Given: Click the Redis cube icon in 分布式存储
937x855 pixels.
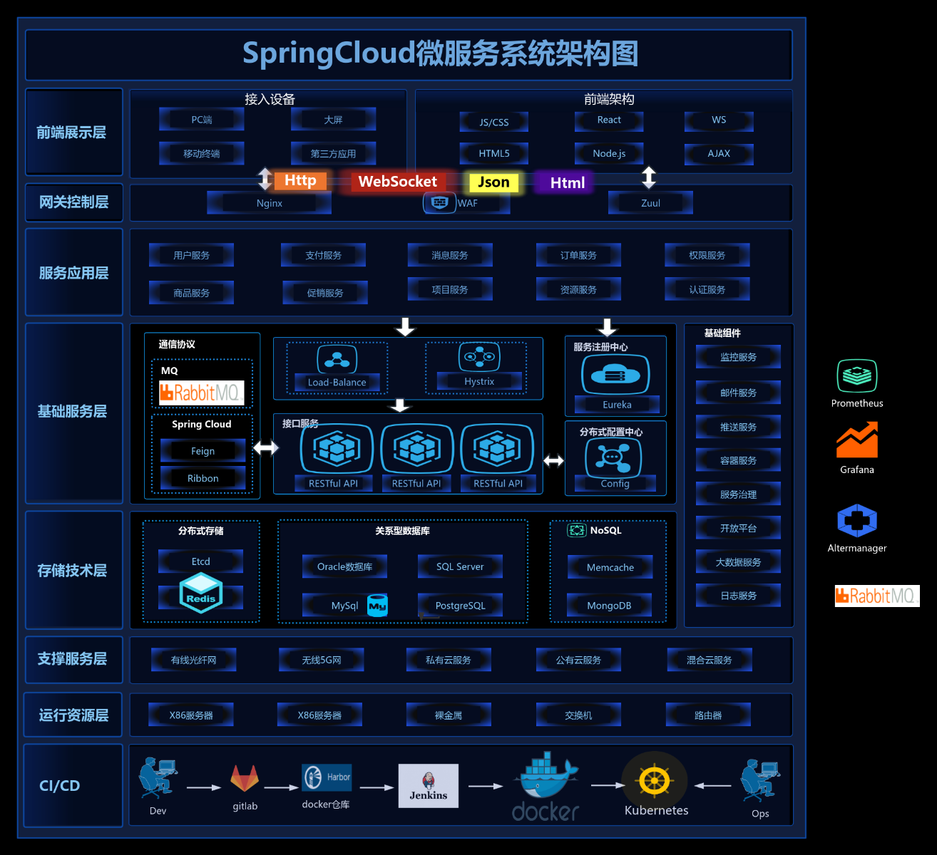Looking at the screenshot, I should point(200,593).
